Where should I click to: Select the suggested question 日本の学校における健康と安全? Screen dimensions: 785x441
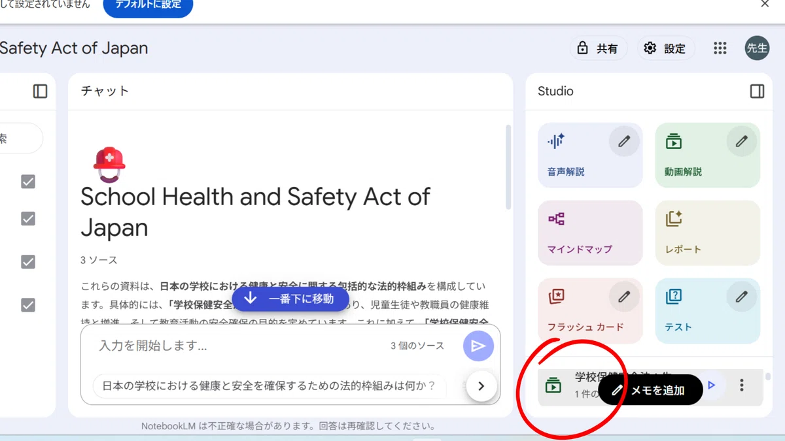269,386
